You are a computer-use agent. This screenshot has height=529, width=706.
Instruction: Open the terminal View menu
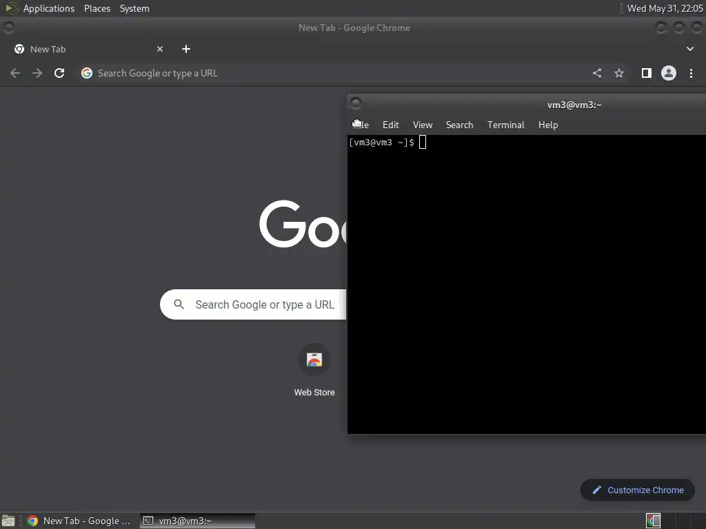click(x=423, y=125)
